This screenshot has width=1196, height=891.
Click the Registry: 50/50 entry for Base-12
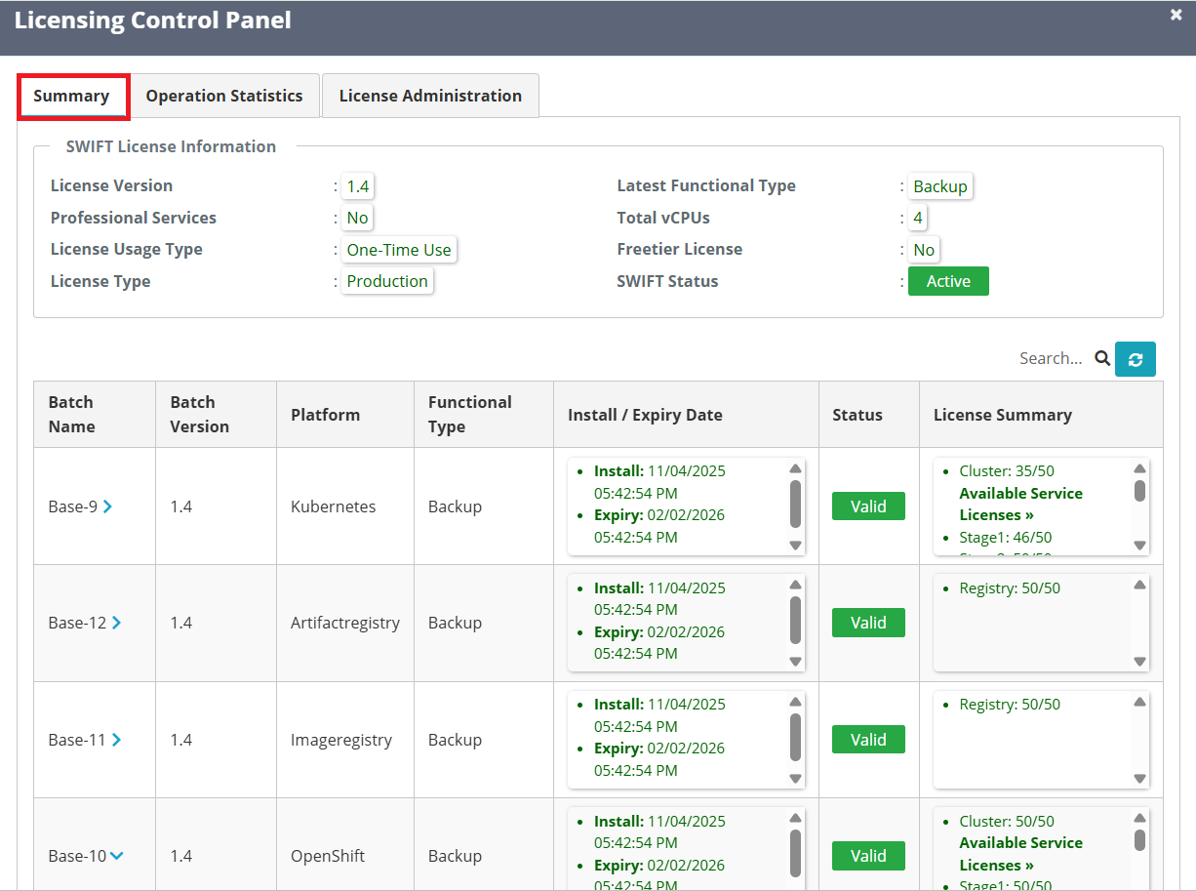1010,588
